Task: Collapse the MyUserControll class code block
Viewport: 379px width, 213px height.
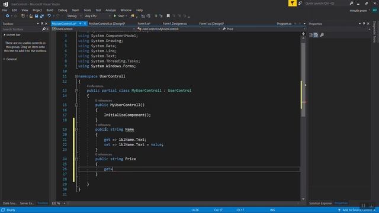Action: coord(76,91)
